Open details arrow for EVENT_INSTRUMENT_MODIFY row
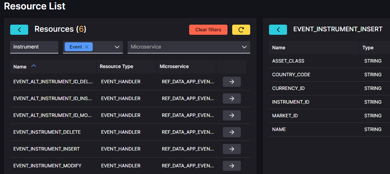This screenshot has width=390, height=174. pyautogui.click(x=231, y=166)
